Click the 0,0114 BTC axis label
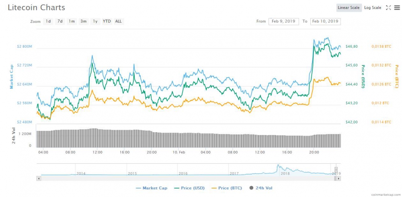The width and height of the screenshot is (402, 197). tap(381, 122)
